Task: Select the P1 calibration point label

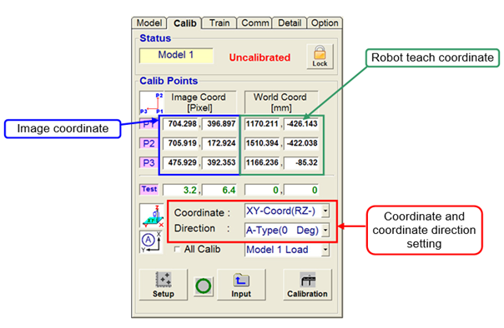Action: point(149,124)
